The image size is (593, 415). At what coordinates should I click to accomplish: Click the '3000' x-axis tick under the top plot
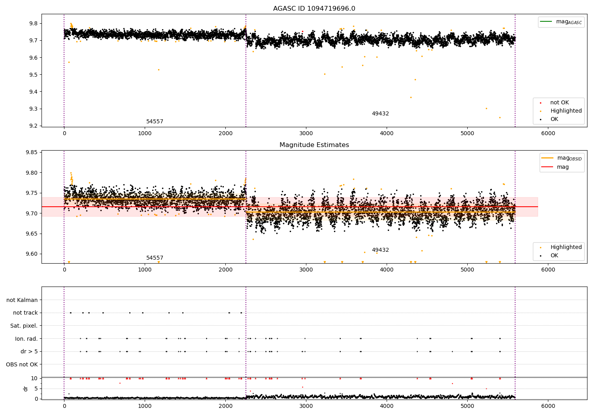point(306,134)
